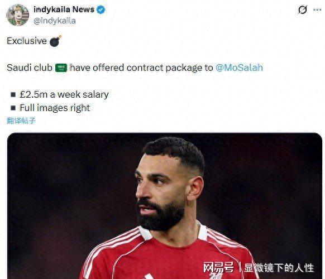Click the square bullet beside Full images
This screenshot has height=279, width=325.
[13, 108]
